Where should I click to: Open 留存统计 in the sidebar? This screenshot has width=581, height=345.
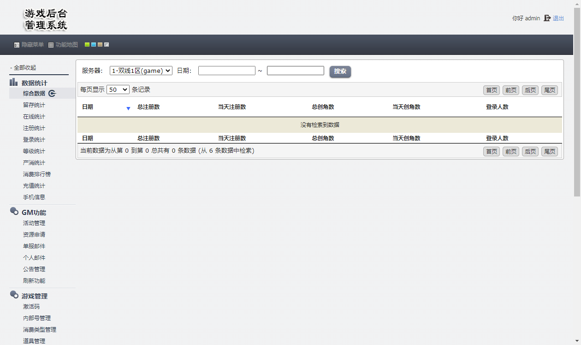(x=34, y=105)
